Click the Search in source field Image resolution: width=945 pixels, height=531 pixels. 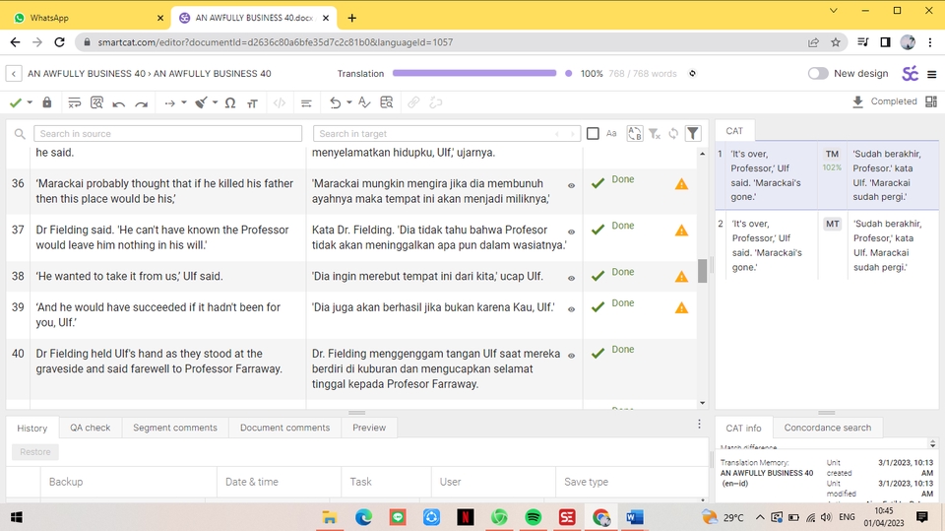tap(167, 133)
